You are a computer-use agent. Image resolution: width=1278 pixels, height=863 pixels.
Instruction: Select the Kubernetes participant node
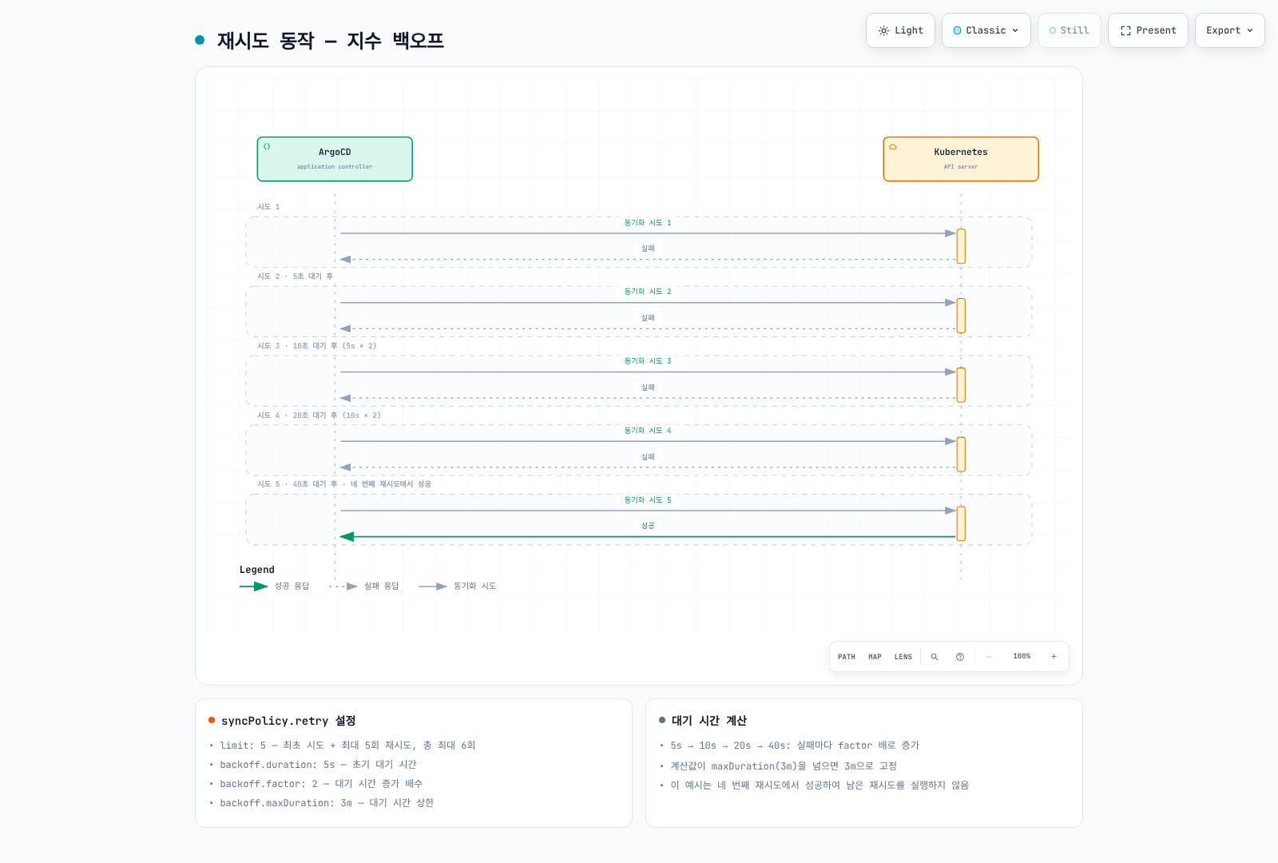961,159
